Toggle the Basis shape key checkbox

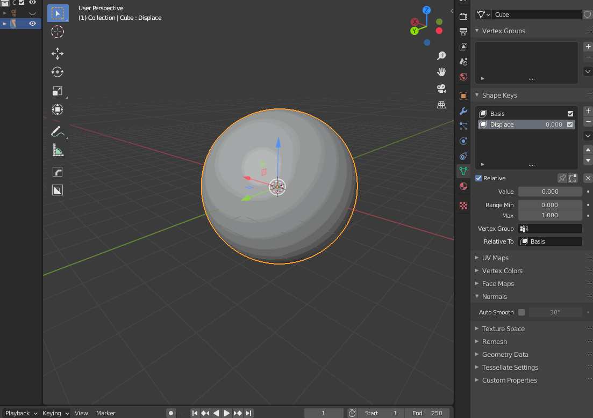click(x=570, y=114)
